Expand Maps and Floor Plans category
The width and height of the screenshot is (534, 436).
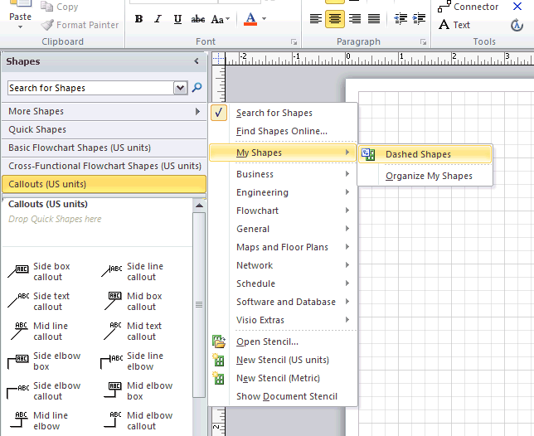[x=284, y=247]
